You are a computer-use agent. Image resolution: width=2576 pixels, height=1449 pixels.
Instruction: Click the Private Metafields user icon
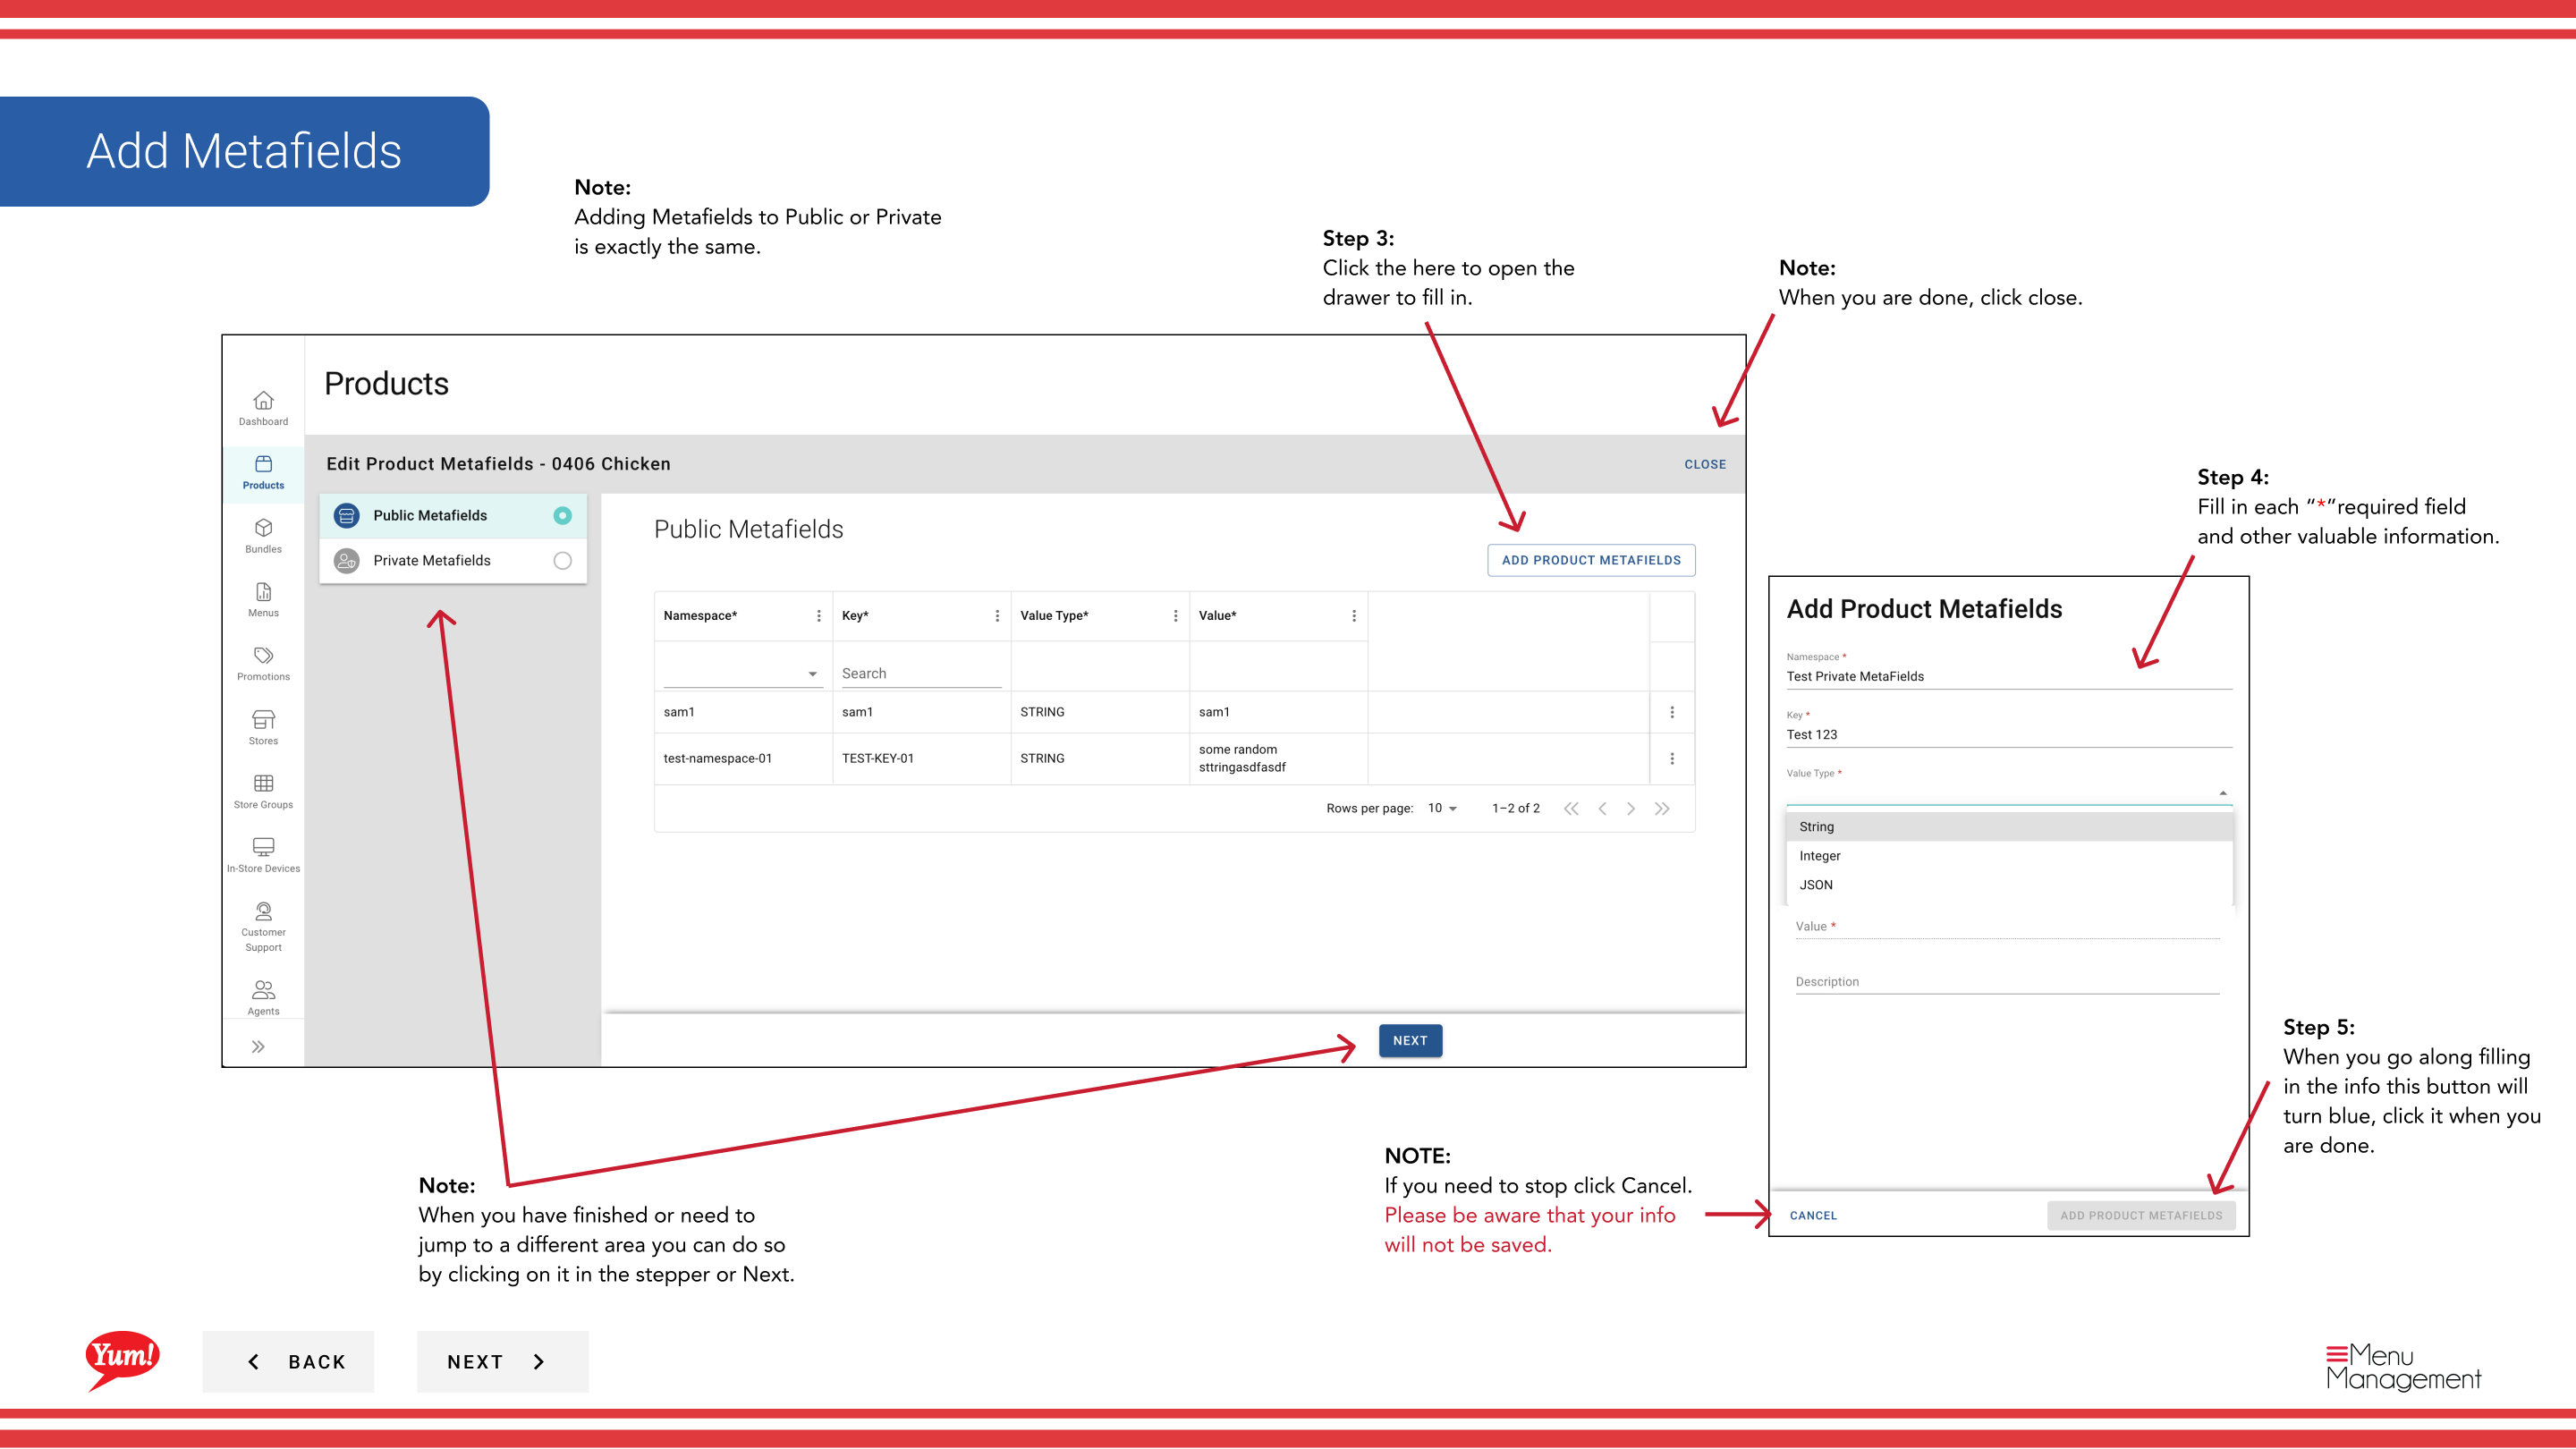(x=347, y=561)
